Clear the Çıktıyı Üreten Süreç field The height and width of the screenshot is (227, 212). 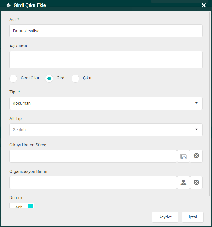tap(196, 156)
